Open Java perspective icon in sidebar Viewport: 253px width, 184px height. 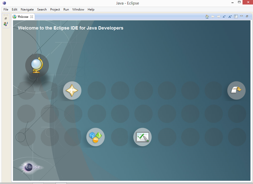pyautogui.click(x=6, y=24)
